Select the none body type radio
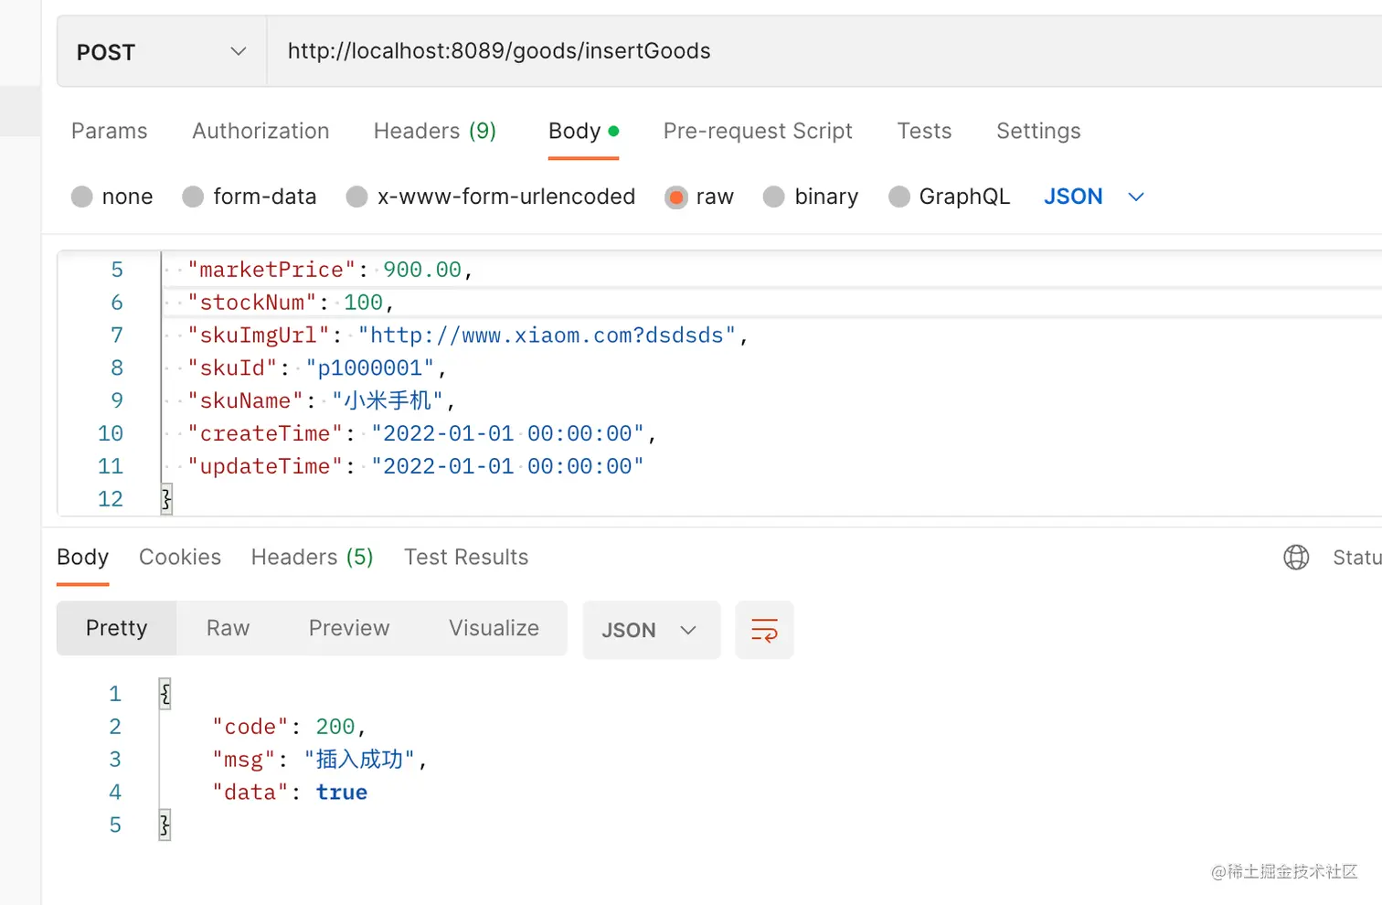Image resolution: width=1382 pixels, height=905 pixels. [x=82, y=197]
